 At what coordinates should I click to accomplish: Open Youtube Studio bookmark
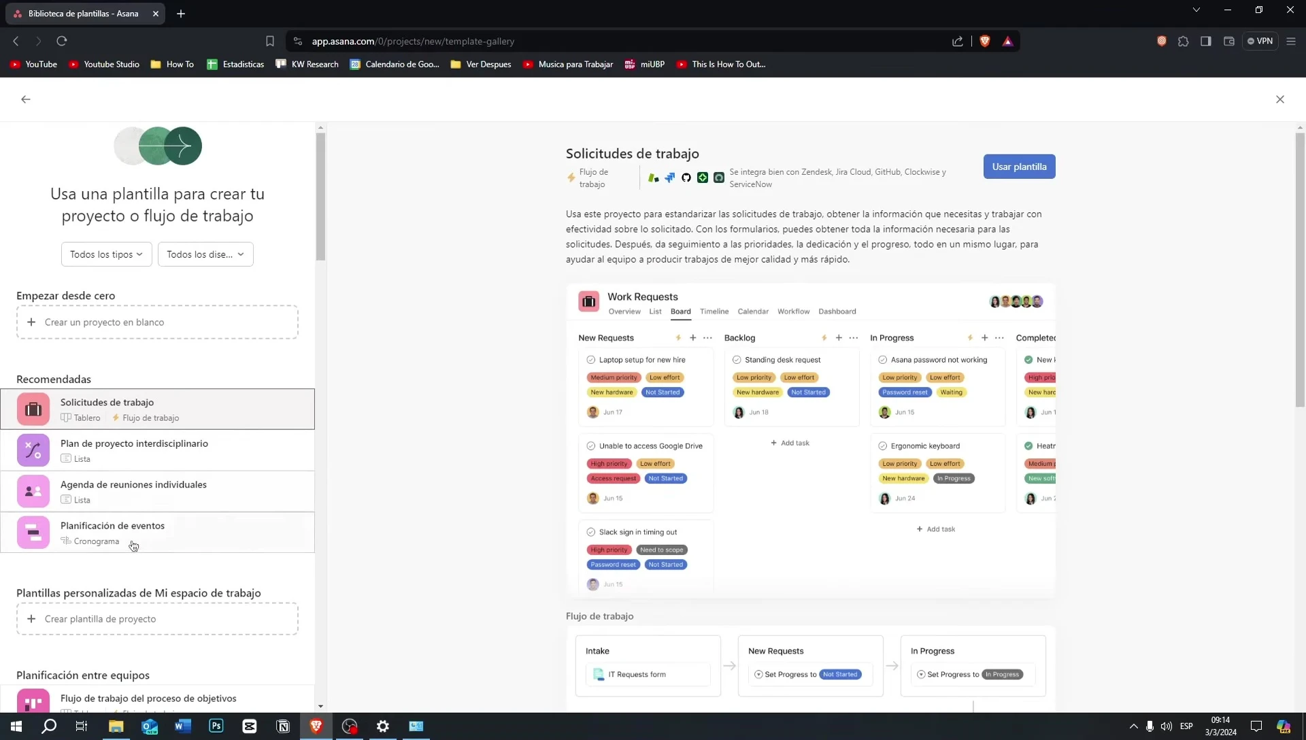pos(104,65)
